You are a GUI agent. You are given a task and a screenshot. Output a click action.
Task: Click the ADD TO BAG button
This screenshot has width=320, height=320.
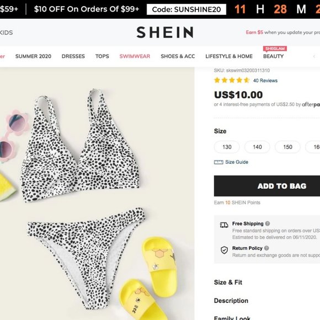pos(267,186)
